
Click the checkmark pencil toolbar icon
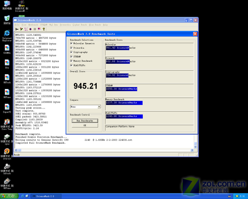point(21,29)
